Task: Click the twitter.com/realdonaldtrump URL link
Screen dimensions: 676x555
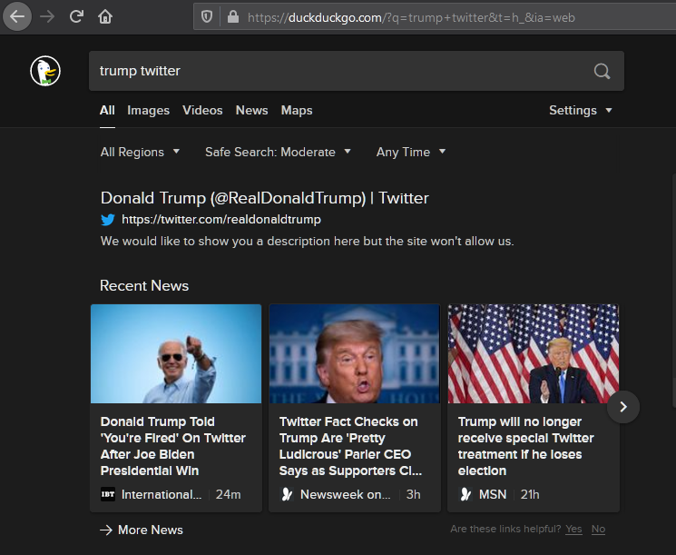Action: 221,220
